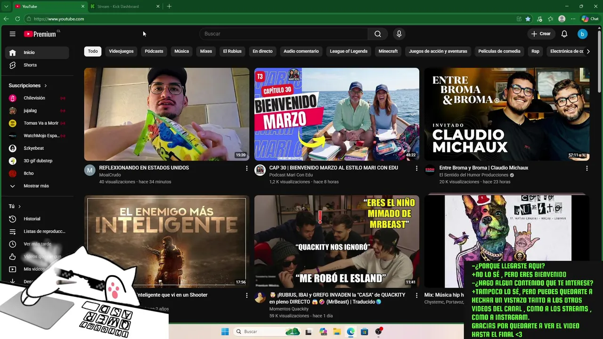Screen dimensions: 603x339
Task: Open the Crear button menu
Action: (x=541, y=34)
